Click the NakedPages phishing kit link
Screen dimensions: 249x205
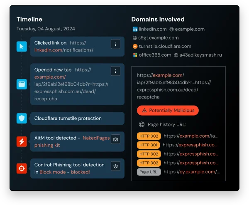72,141
